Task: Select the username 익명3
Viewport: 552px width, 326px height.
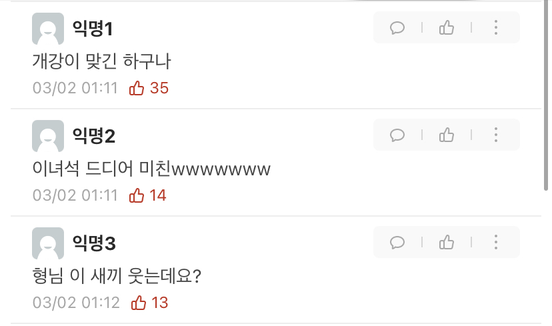Action: tap(94, 243)
